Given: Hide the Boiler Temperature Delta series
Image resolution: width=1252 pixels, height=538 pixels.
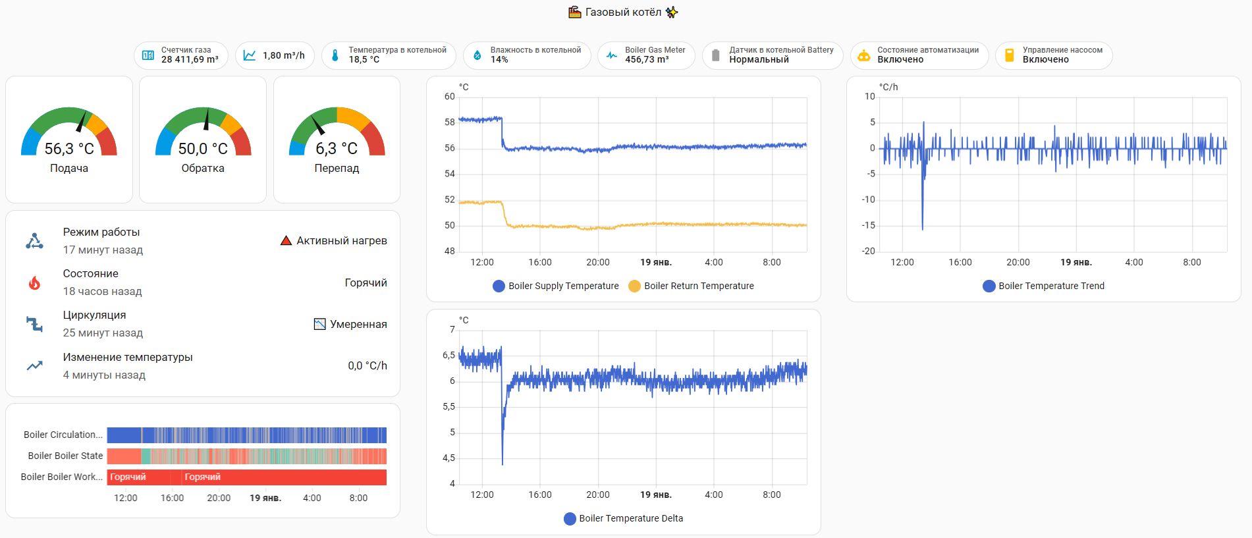Looking at the screenshot, I should tap(624, 518).
